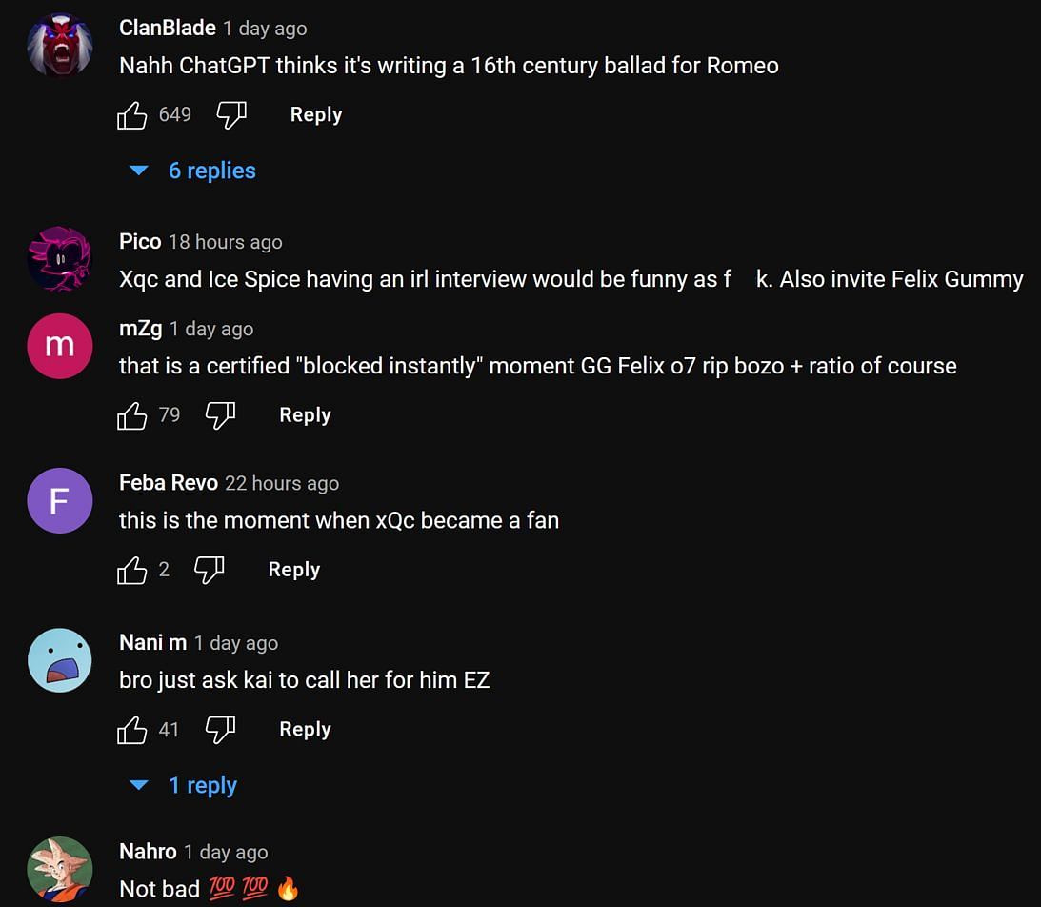Like mZg's "blocked instantly" comment
This screenshot has width=1041, height=907.
(x=131, y=415)
